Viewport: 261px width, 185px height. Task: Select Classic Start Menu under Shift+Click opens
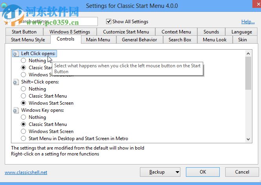(x=23, y=96)
